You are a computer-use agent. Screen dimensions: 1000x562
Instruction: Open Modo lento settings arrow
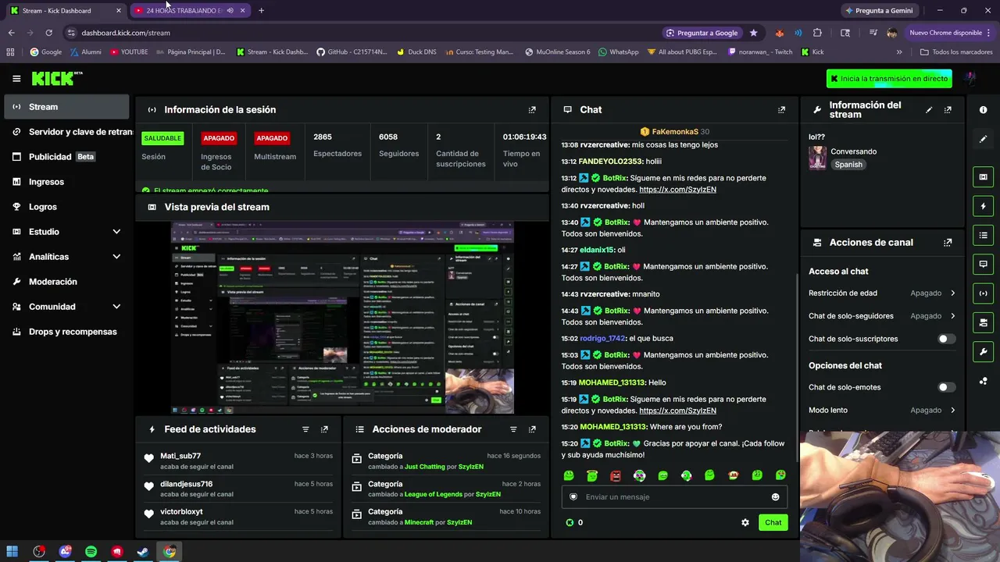(952, 411)
